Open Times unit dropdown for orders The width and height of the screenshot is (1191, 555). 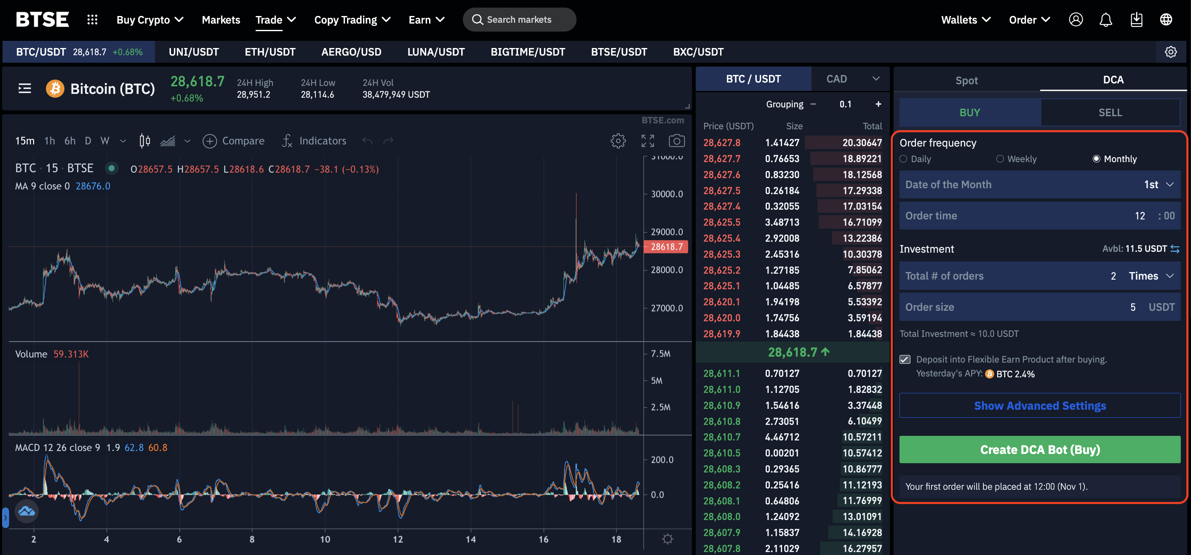click(1151, 276)
